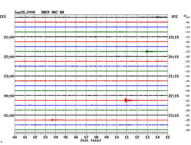Click the "01:00" local time label
The width and height of the screenshot is (191, 145).
tap(9, 115)
